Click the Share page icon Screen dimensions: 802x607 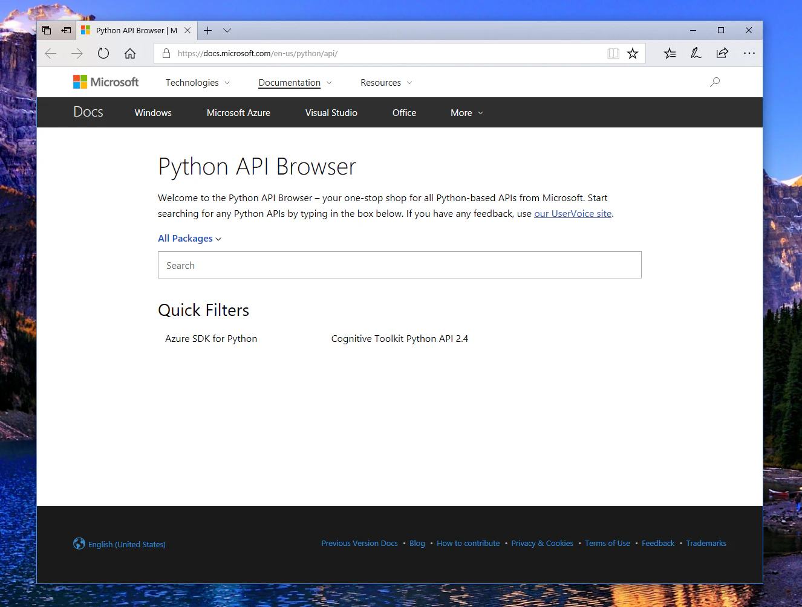pyautogui.click(x=722, y=53)
